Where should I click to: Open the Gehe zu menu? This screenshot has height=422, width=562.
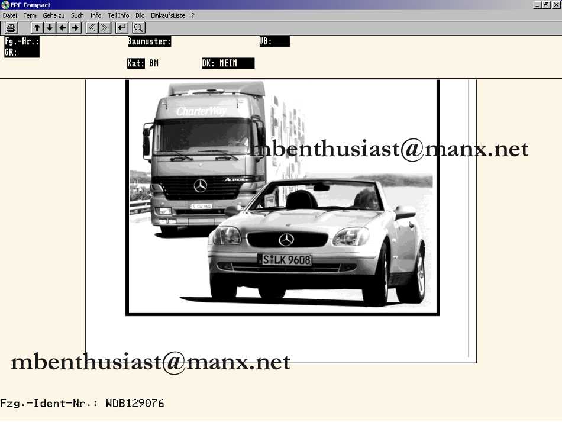tap(54, 15)
